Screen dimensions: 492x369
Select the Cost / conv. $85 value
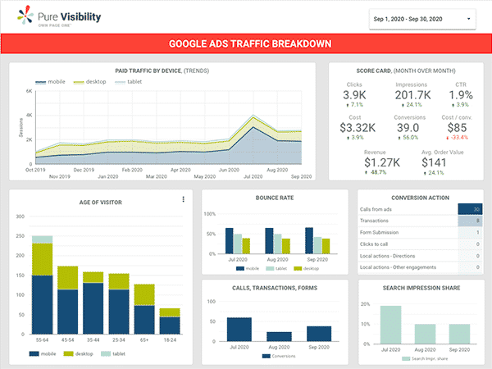(x=457, y=128)
